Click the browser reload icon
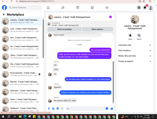157x119 pixels. 12,1
